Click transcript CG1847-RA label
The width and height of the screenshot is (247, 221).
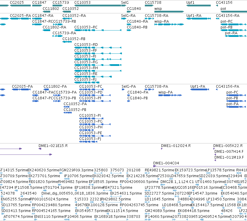[43, 16]
